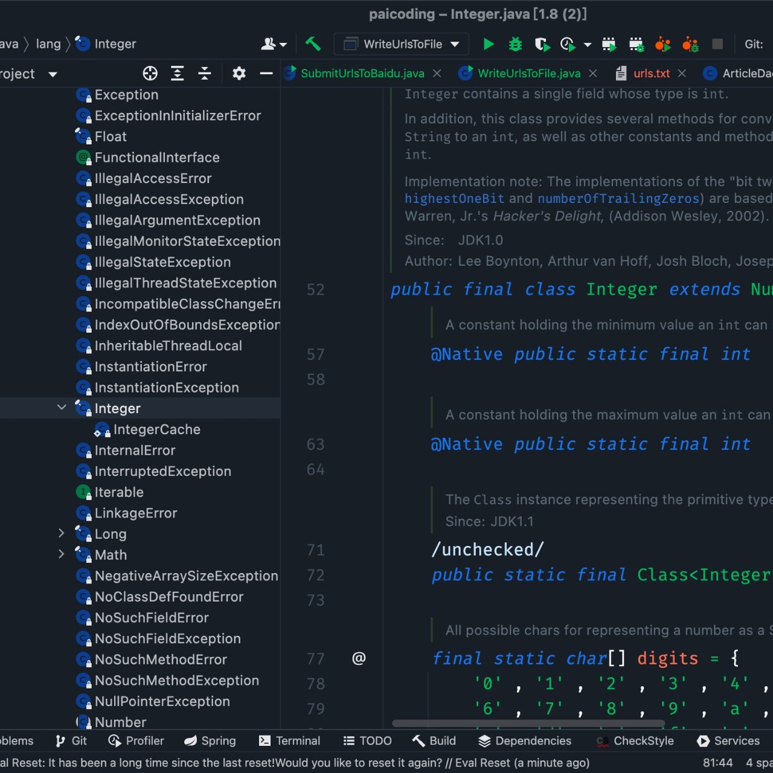Open the Terminal tool window
The width and height of the screenshot is (773, 773).
point(289,741)
